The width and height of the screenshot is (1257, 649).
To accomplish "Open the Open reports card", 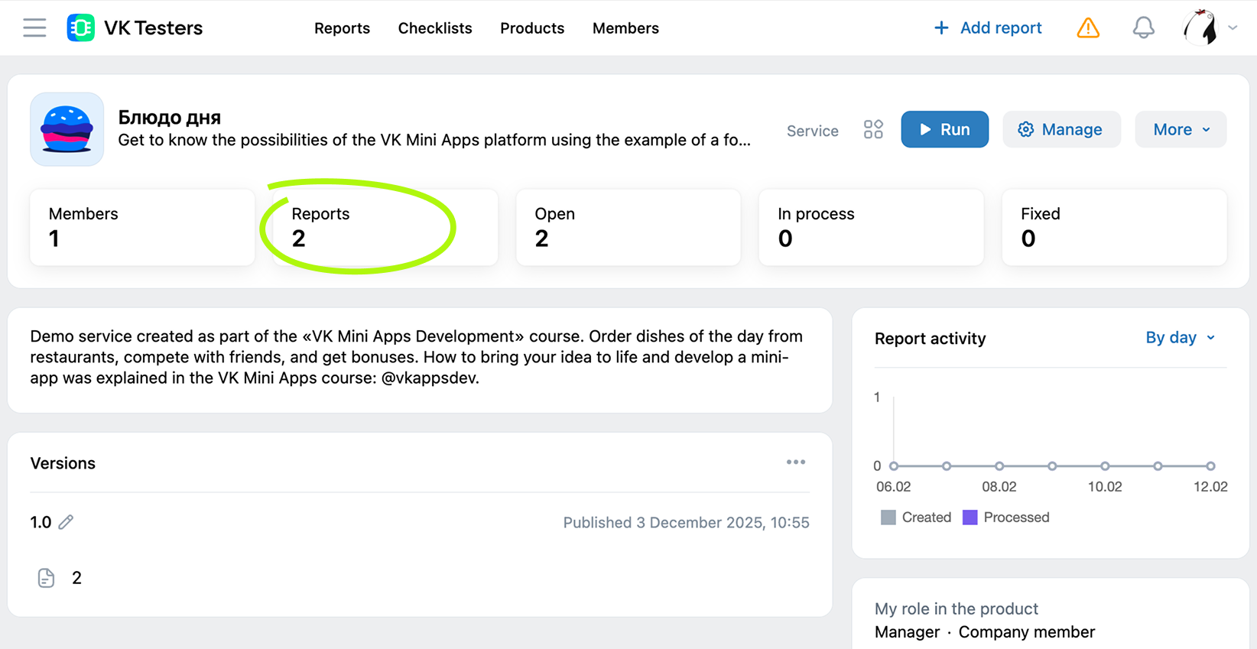I will point(628,227).
